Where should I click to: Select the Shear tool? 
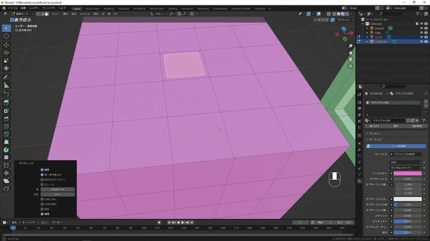pos(6,181)
